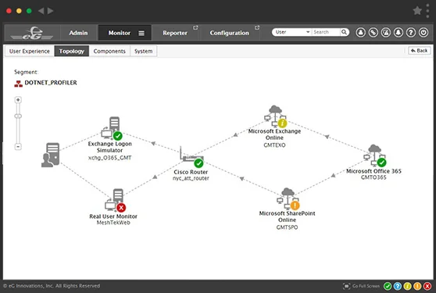Select the Cisco Router node icon
Screen dimensions: 436x293
[x=191, y=157]
